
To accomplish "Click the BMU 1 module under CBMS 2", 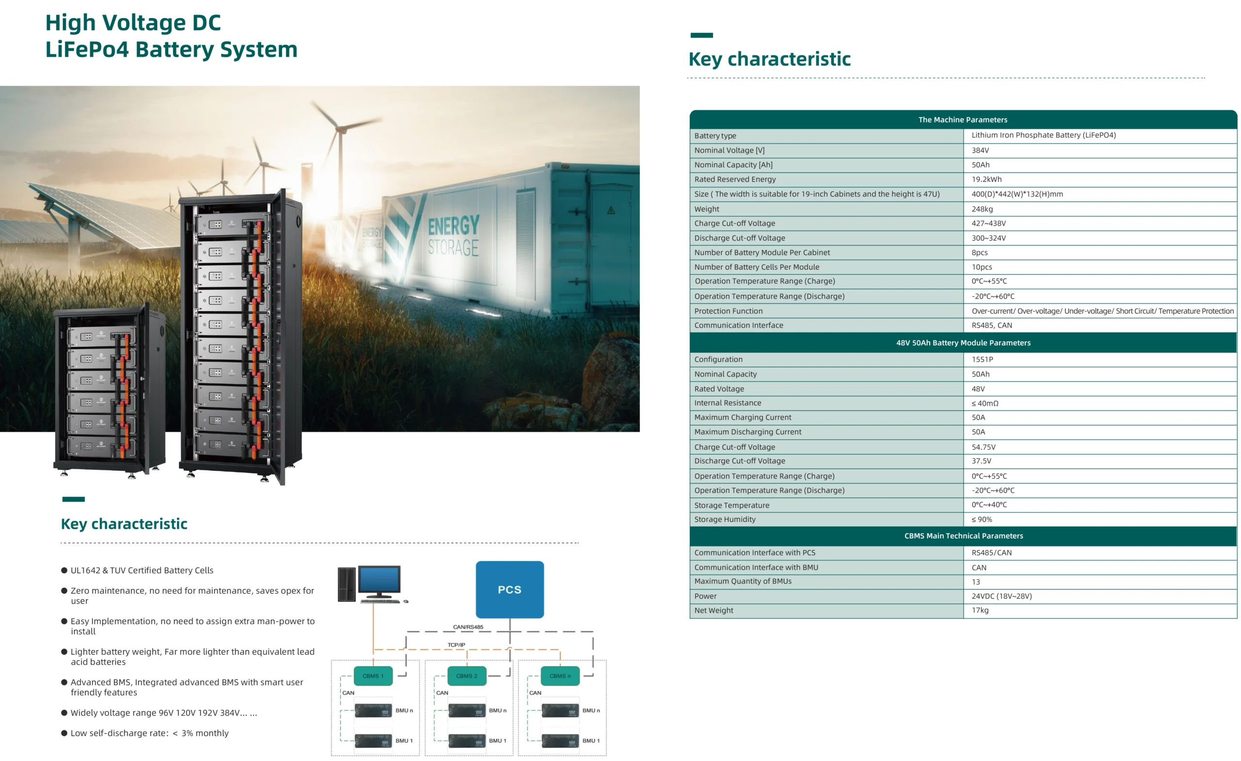I will pos(467,740).
